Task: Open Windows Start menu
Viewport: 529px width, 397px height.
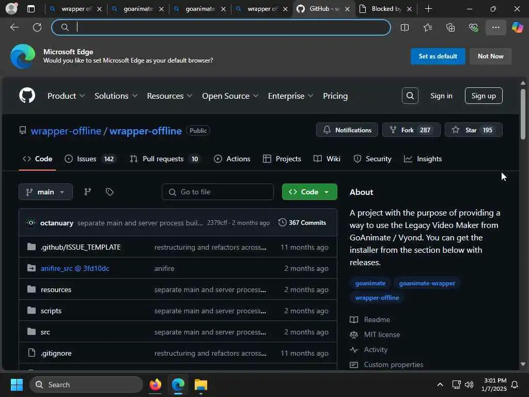Action: pyautogui.click(x=17, y=385)
